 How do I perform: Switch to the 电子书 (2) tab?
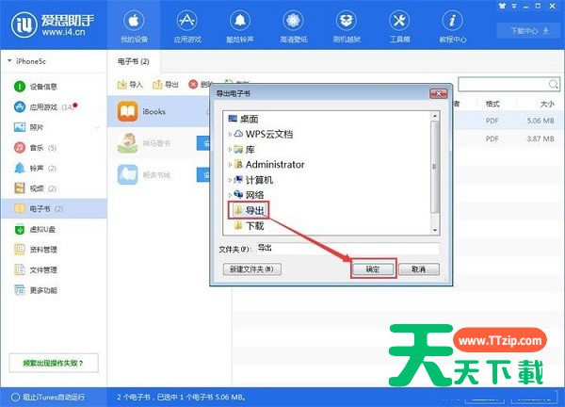pos(134,61)
